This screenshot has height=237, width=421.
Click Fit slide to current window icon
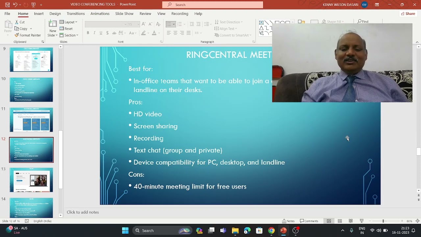click(417, 221)
